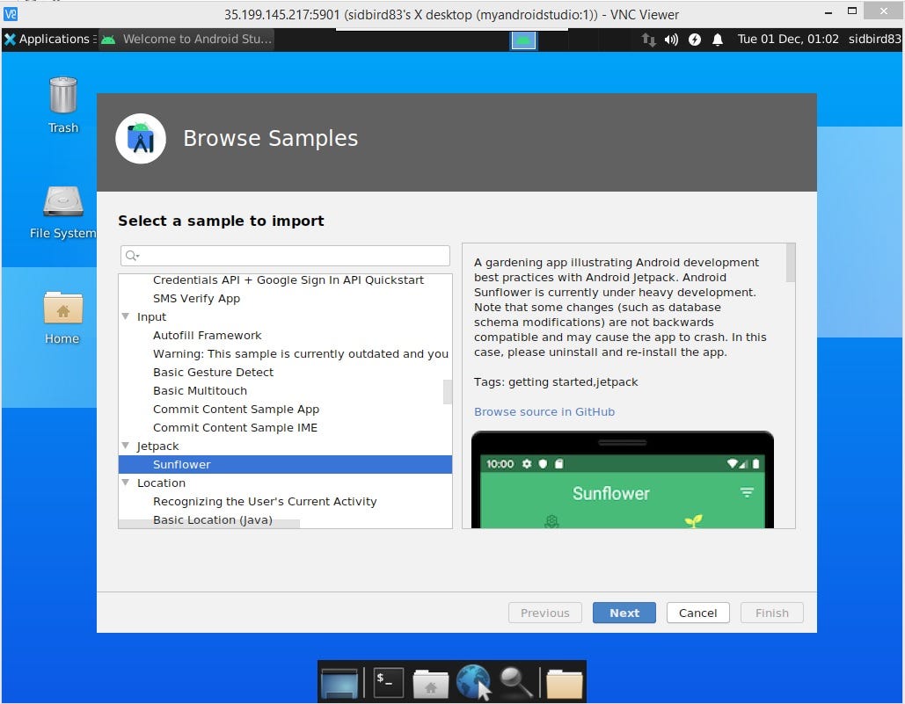Click the sample list horizontal scrollbar
Image resolution: width=905 pixels, height=704 pixels.
point(209,524)
